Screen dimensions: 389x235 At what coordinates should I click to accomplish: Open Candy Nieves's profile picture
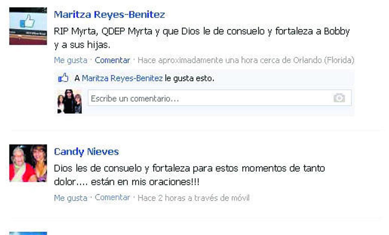tap(28, 163)
